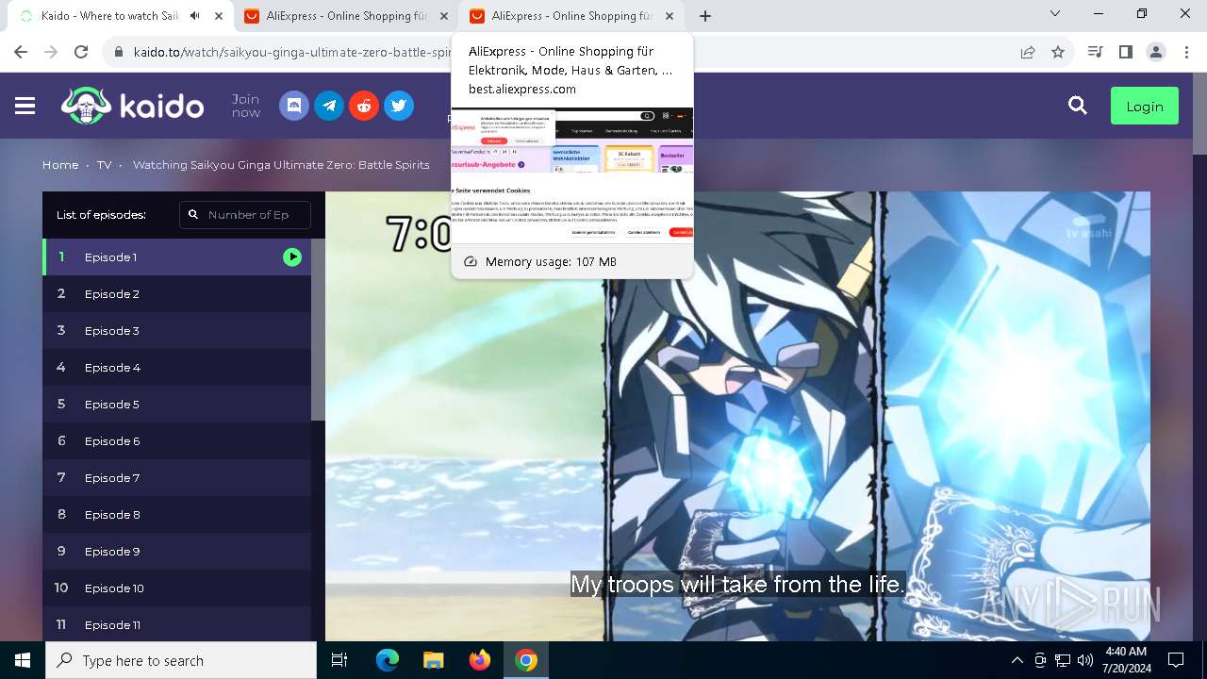Screen dimensions: 1207x679
Task: Expand hidden system tray icons
Action: [x=1017, y=660]
